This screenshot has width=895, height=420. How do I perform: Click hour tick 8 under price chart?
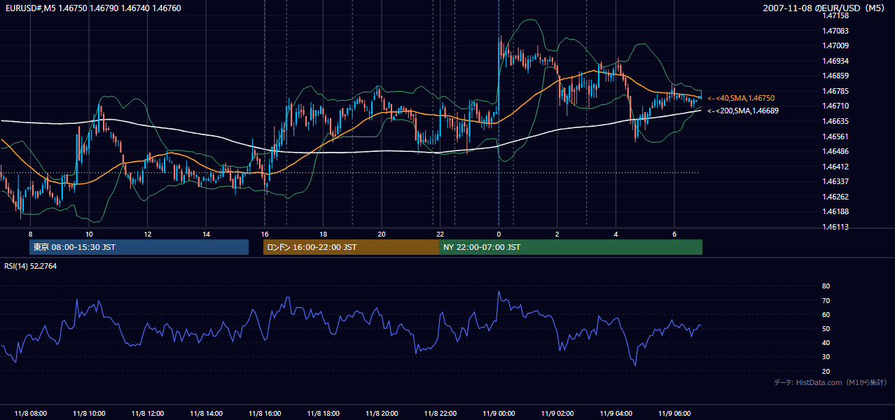coord(30,234)
